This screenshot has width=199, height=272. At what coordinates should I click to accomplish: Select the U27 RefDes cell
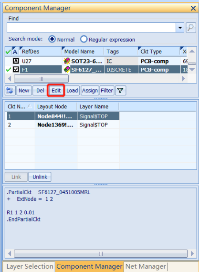[x=41, y=61]
